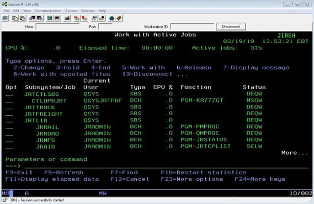
Task: Click the record macro toolbar icon
Action: [x=84, y=18]
